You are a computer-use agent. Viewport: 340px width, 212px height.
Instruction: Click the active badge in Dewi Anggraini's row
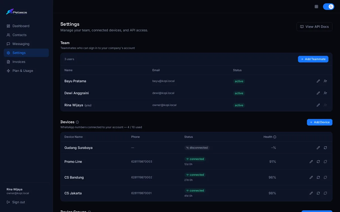pos(239,93)
